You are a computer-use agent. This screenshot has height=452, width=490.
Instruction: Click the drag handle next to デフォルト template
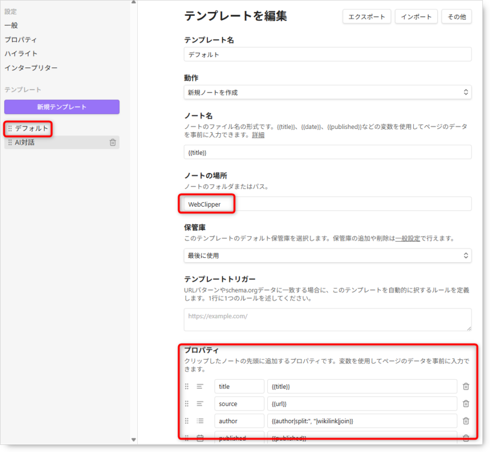pyautogui.click(x=10, y=129)
